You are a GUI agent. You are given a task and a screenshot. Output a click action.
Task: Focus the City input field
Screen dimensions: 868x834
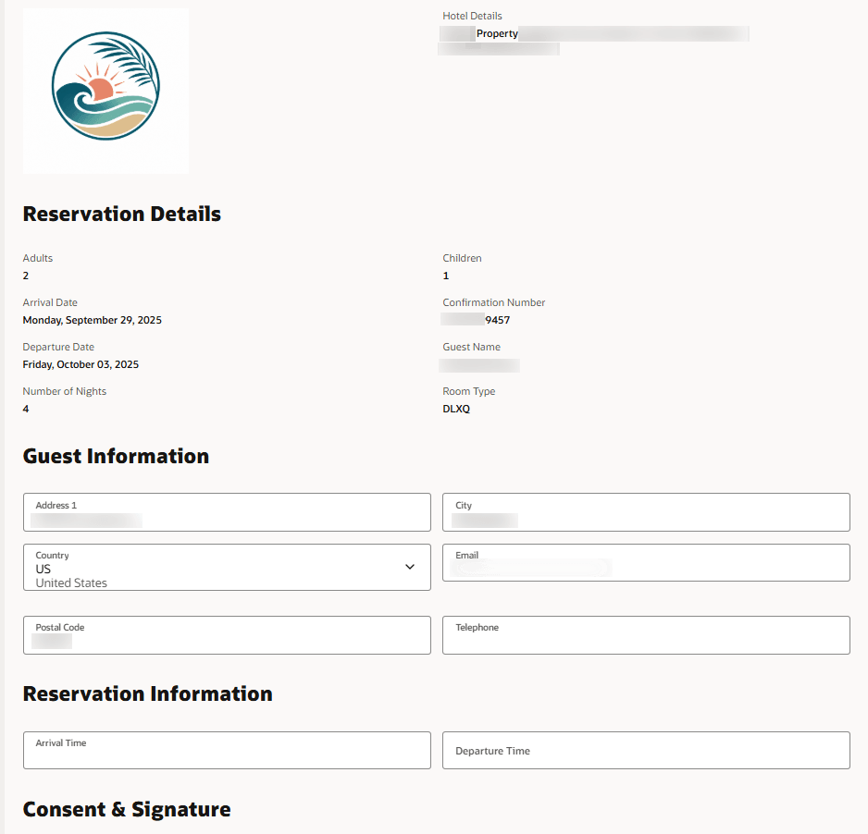(646, 512)
